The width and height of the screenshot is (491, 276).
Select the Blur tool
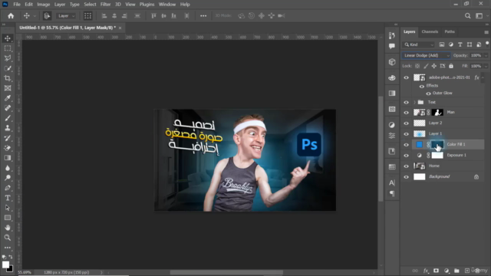pos(8,168)
